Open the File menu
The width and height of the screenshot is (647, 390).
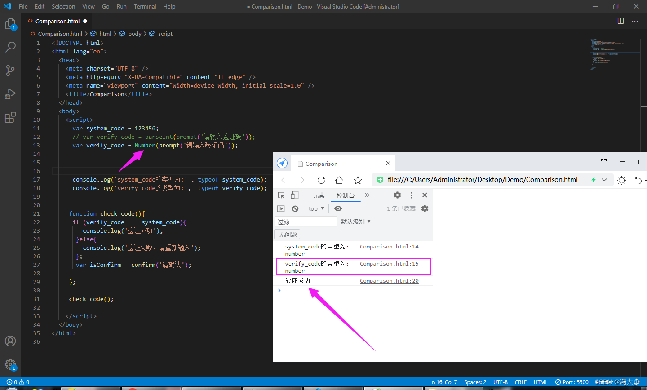[x=23, y=6]
